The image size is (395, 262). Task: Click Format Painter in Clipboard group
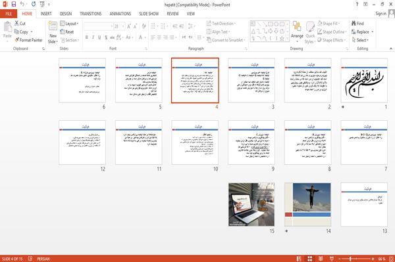click(x=29, y=40)
